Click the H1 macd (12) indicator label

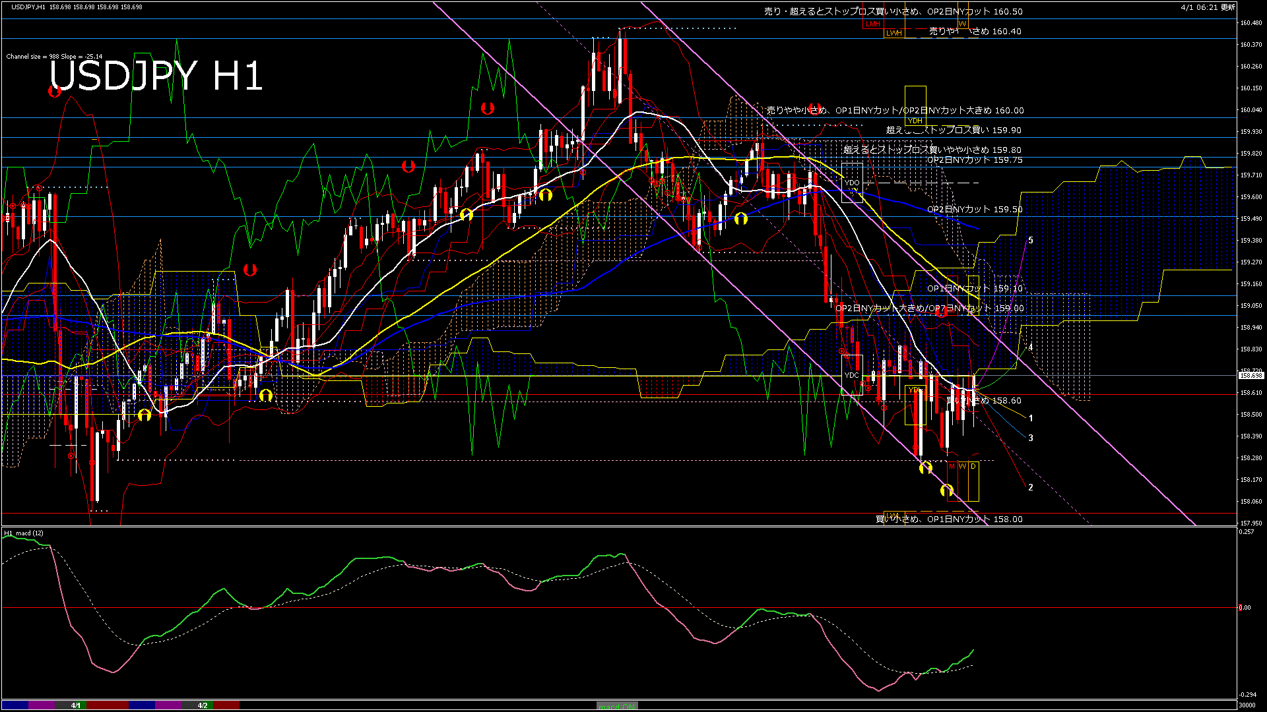(x=24, y=533)
